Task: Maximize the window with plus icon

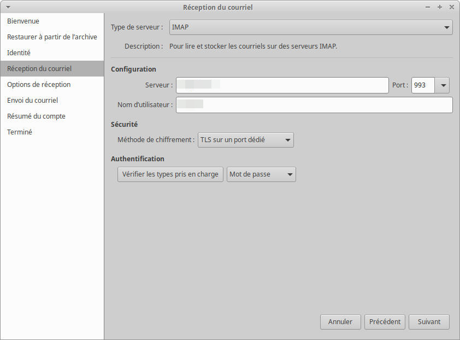Action: tap(440, 7)
